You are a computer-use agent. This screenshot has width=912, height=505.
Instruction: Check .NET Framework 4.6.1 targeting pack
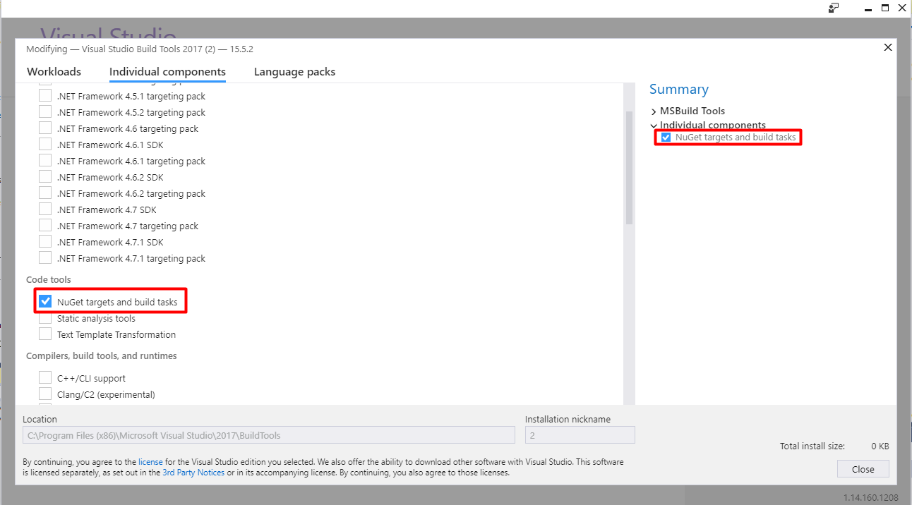tap(45, 161)
